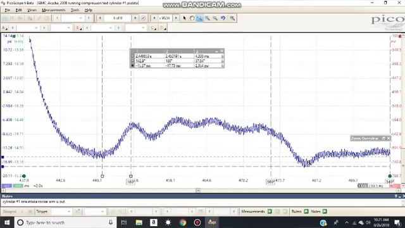Open the Views menu
This screenshot has width=405, height=228.
point(32,10)
